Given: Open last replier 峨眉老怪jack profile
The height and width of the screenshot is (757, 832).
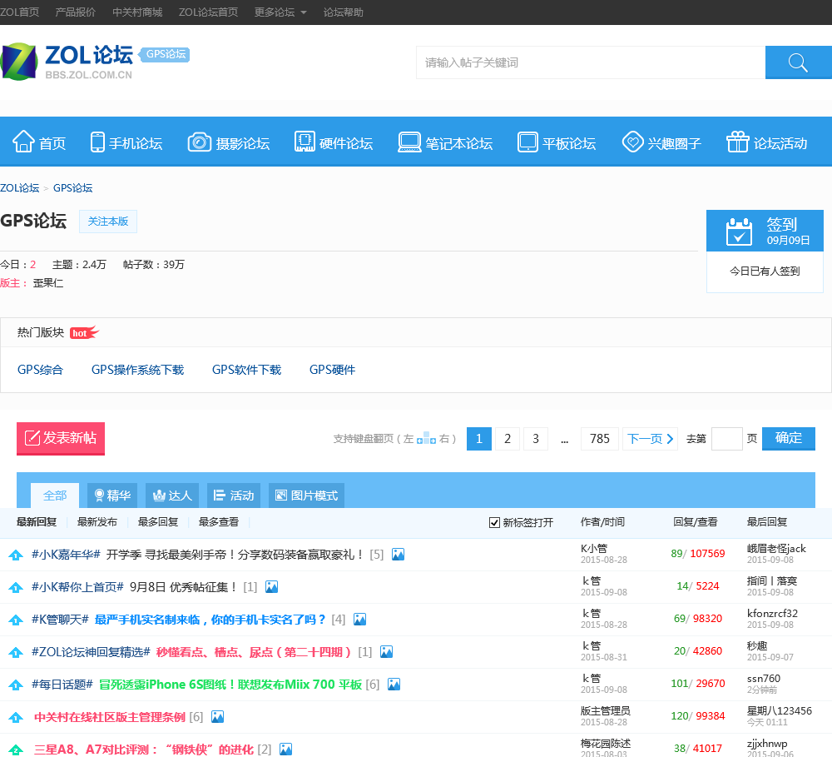Looking at the screenshot, I should pyautogui.click(x=776, y=549).
